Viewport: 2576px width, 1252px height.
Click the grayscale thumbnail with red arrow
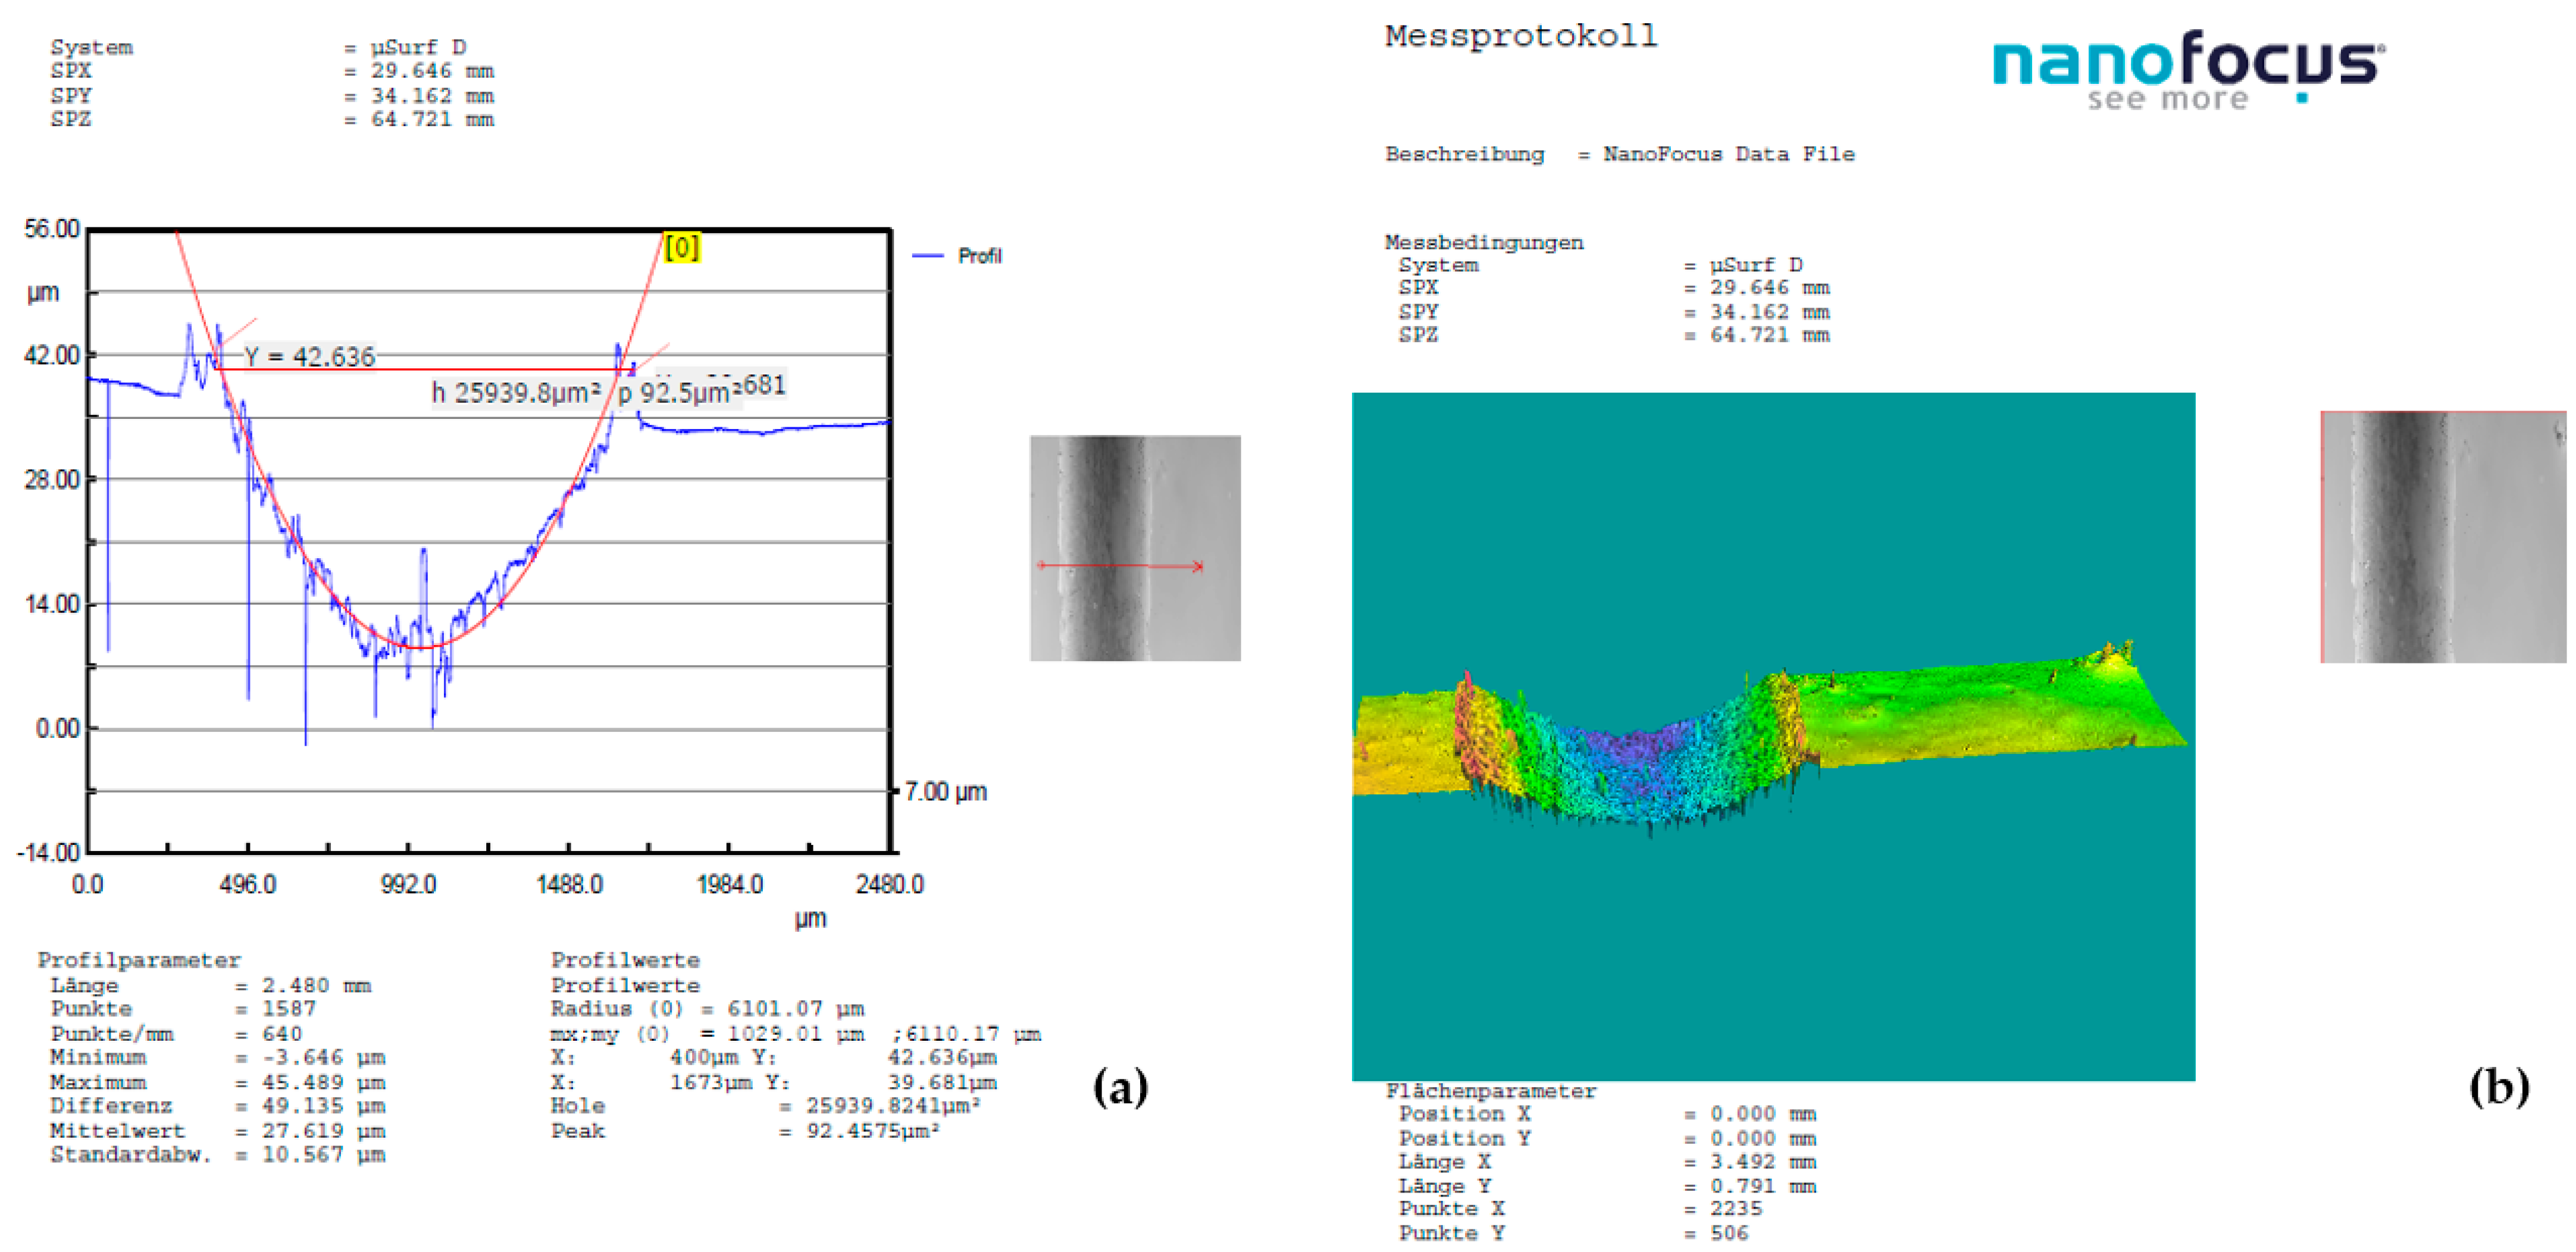coord(1135,548)
